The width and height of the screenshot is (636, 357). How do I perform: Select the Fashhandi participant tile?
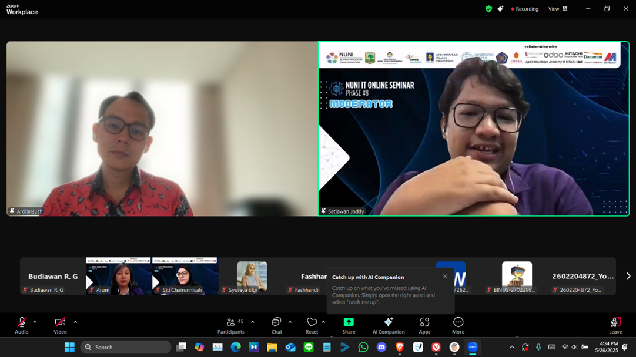(x=307, y=276)
